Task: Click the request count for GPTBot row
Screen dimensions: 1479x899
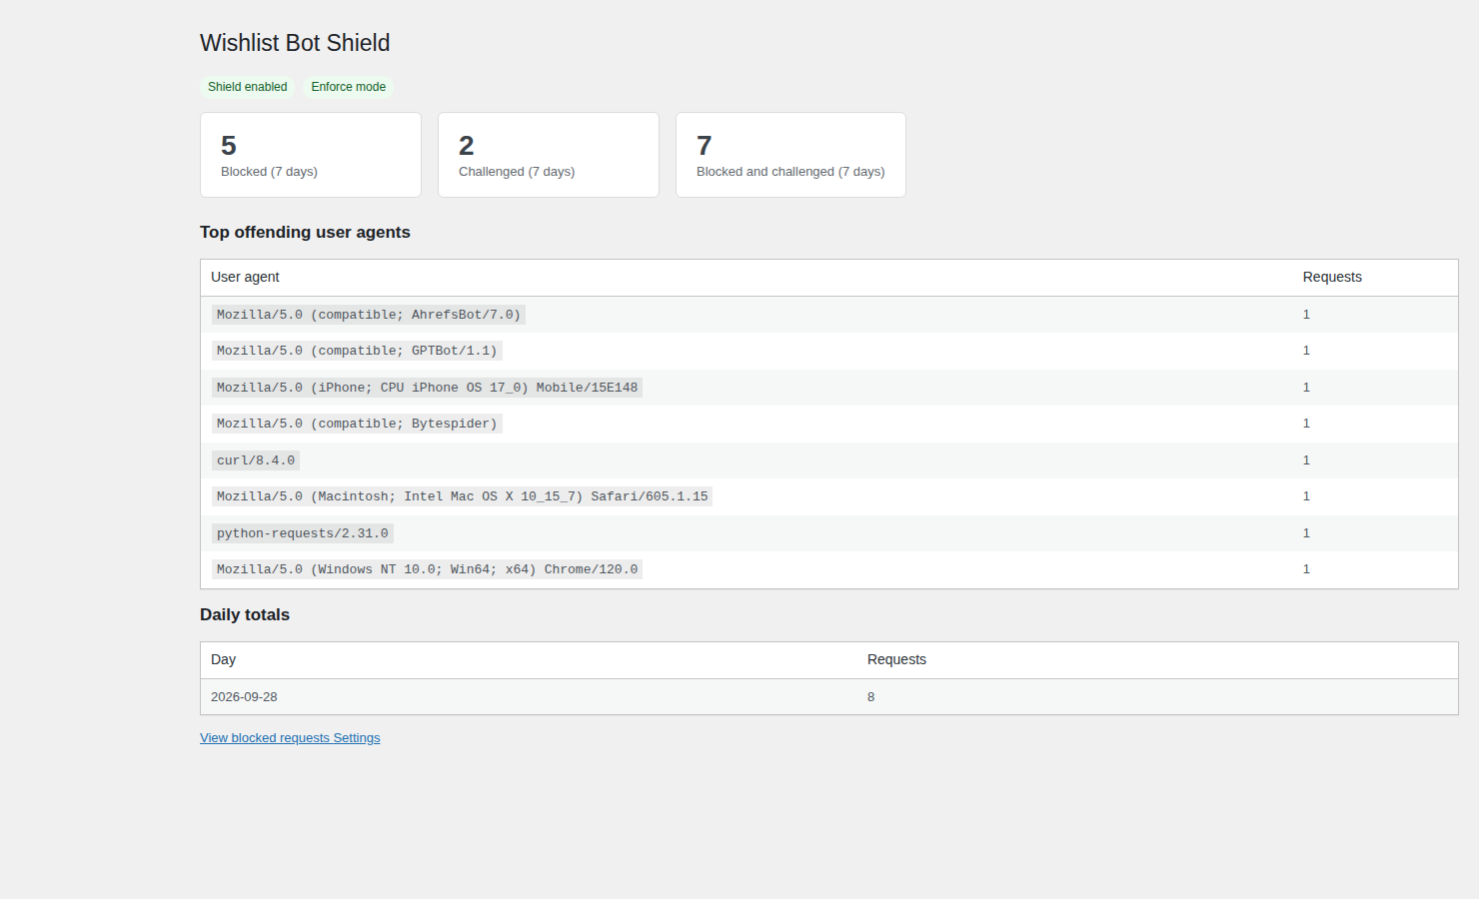Action: [1306, 351]
